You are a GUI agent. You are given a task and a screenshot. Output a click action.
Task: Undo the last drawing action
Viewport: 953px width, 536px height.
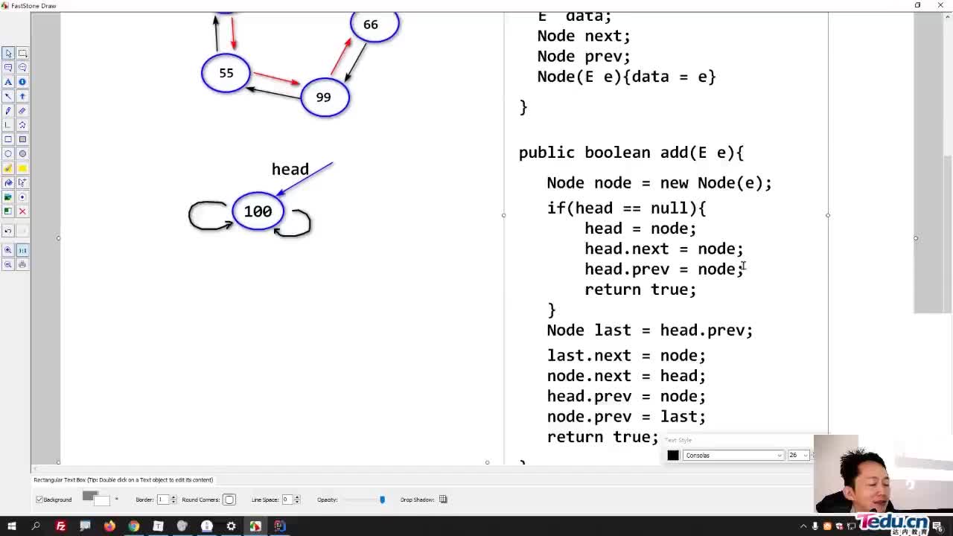(x=8, y=231)
